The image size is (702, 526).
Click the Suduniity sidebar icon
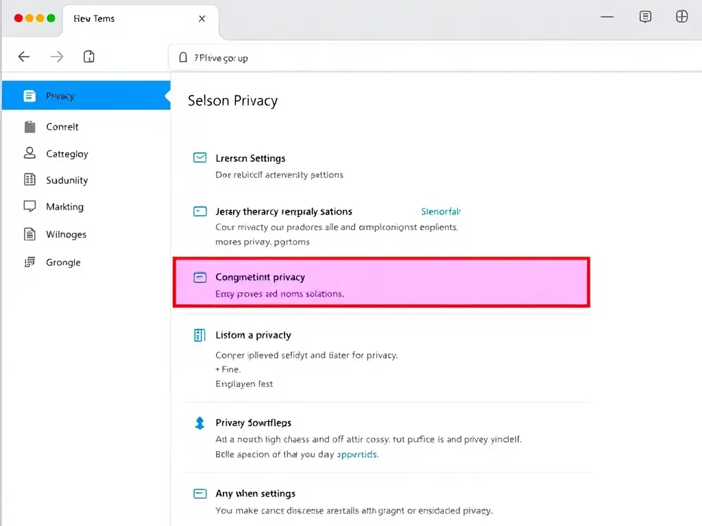[29, 180]
